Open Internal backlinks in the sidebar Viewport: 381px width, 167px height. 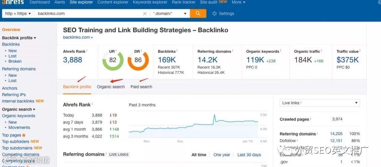(x=18, y=101)
